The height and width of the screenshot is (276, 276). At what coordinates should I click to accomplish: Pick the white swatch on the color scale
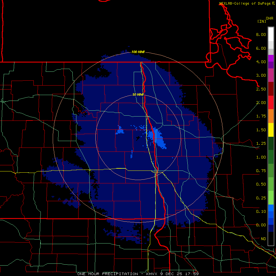pyautogui.click(x=271, y=34)
